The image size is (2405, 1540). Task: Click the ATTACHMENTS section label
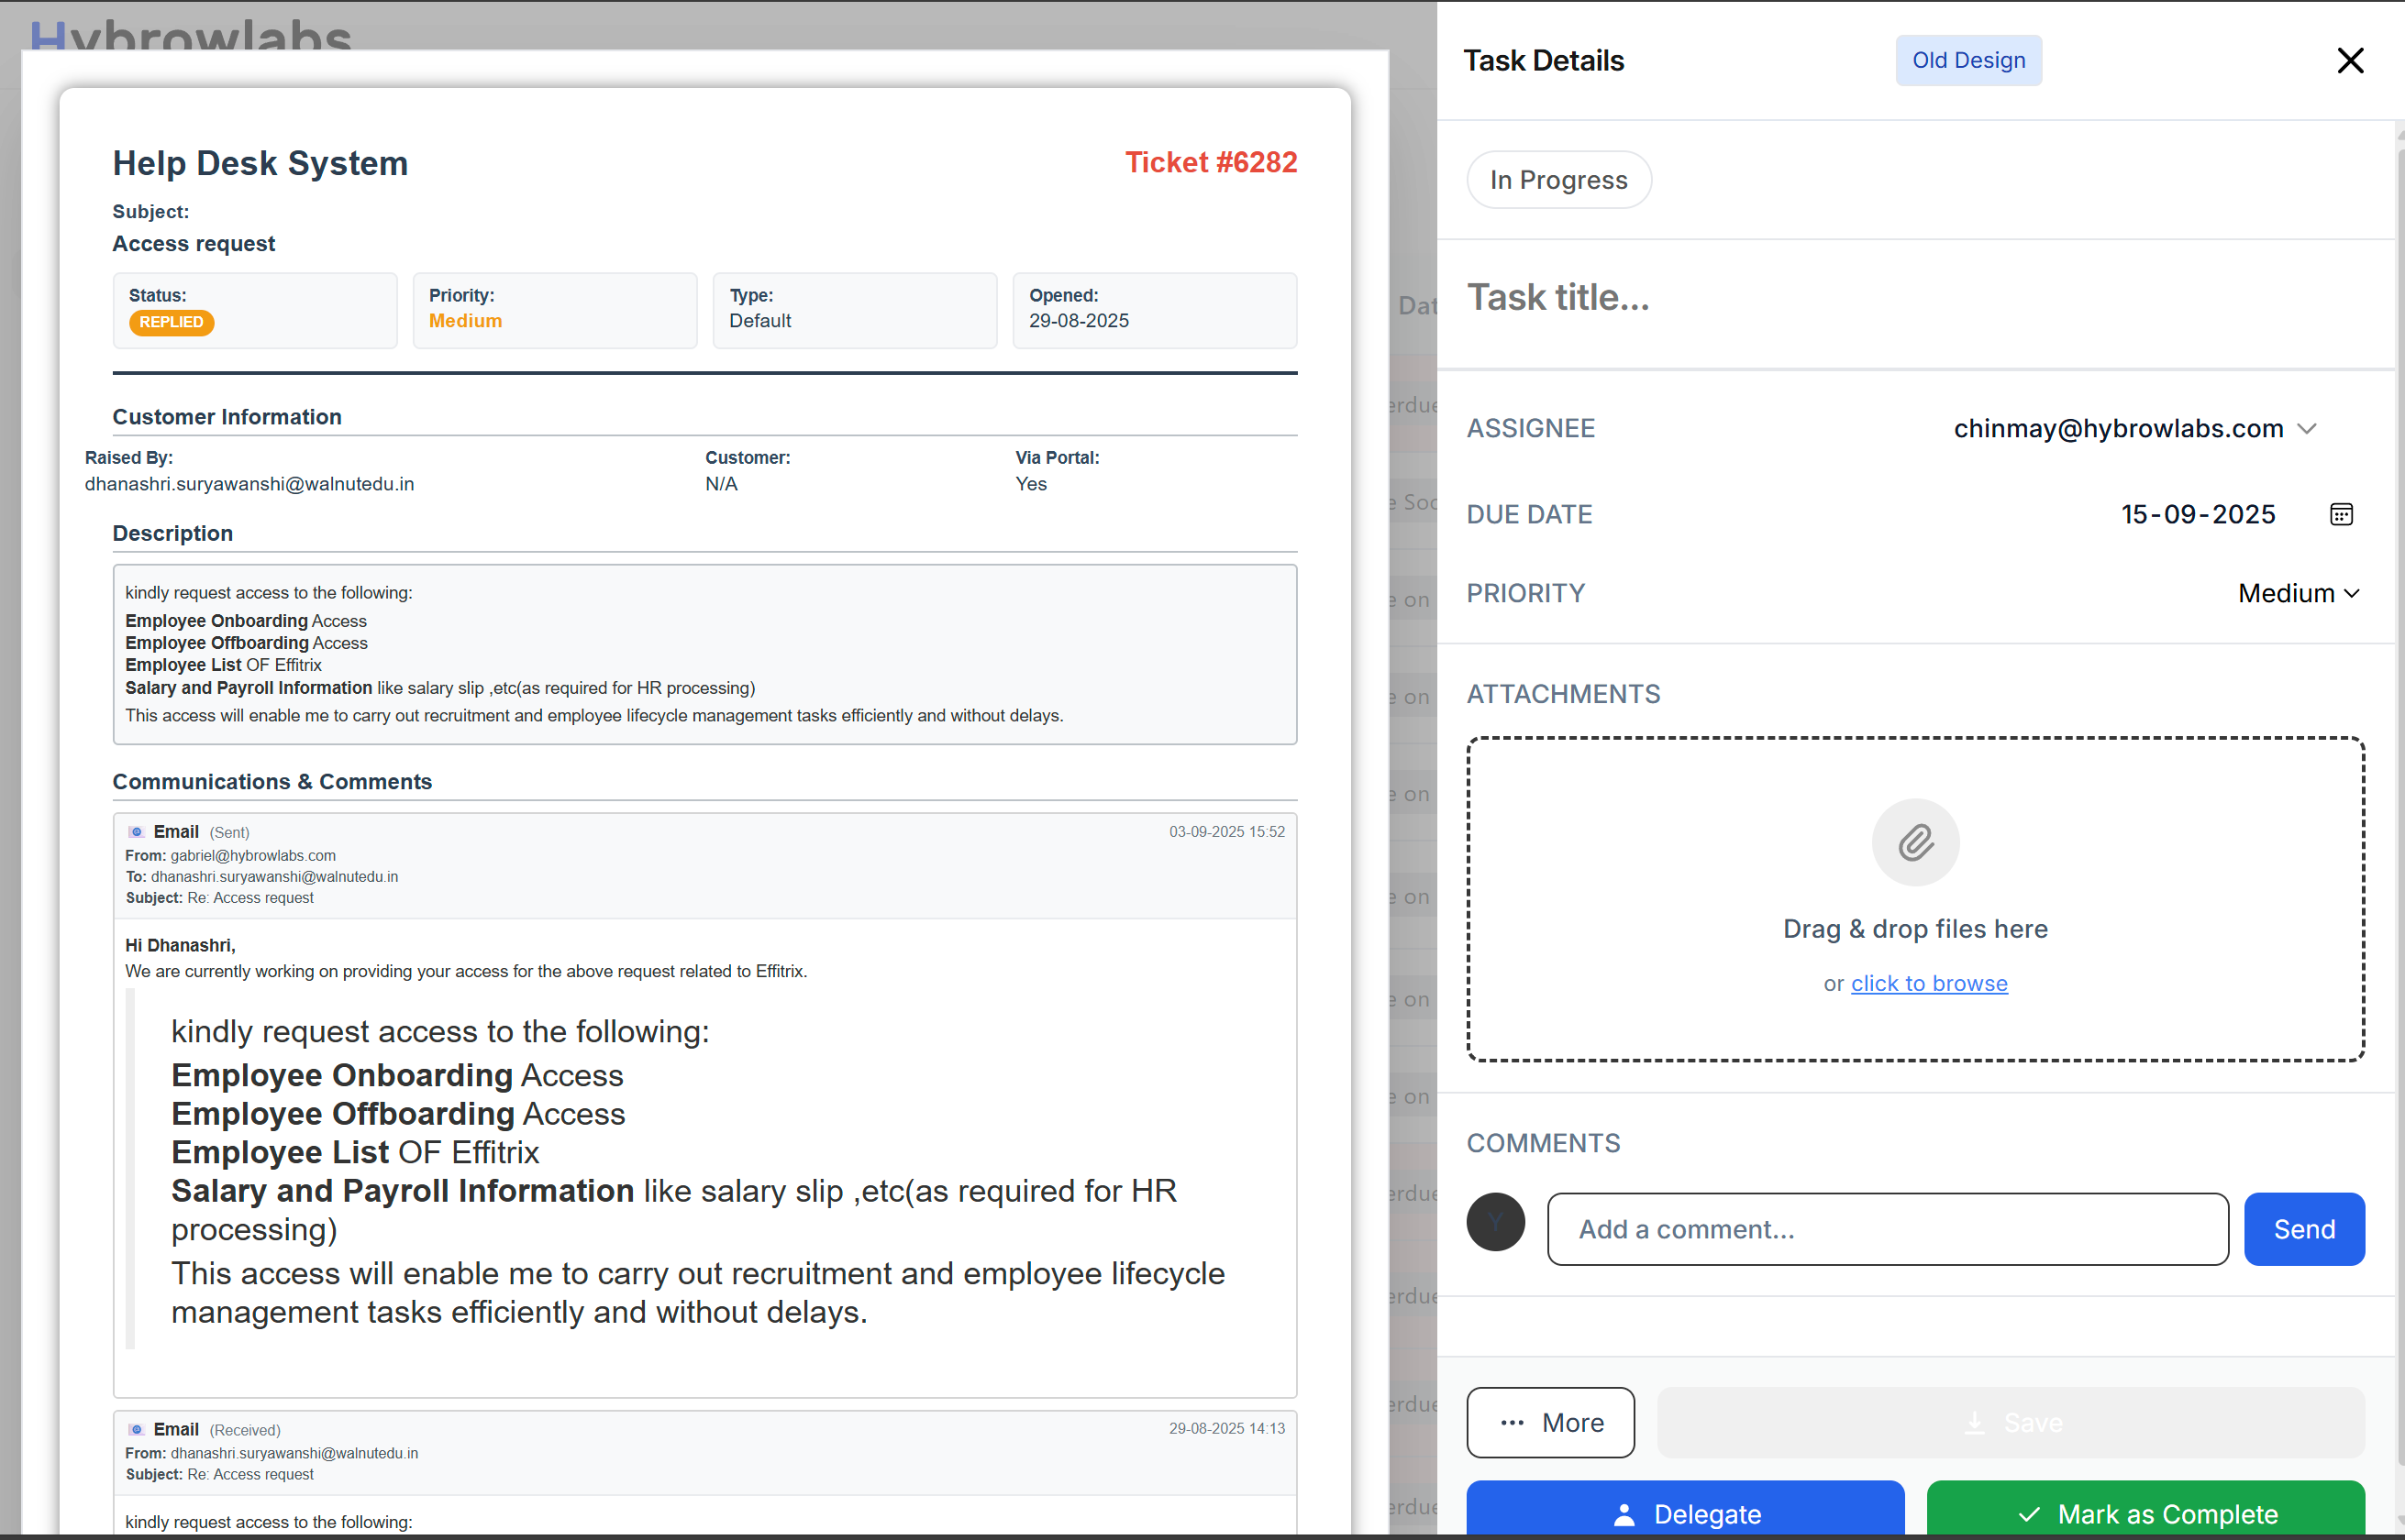1563,694
